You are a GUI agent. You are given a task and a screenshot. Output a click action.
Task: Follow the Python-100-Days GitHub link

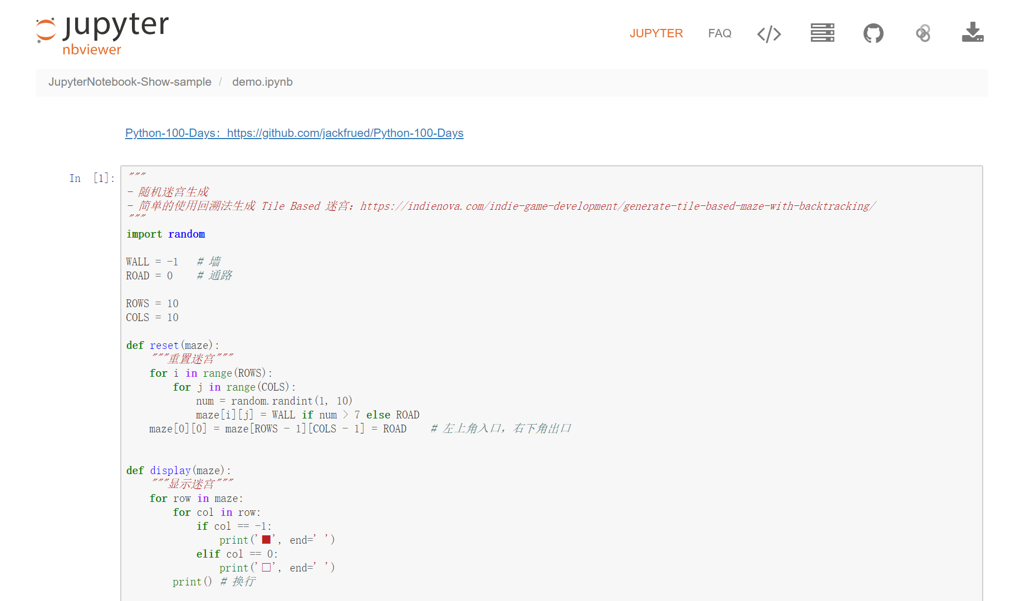pyautogui.click(x=294, y=133)
